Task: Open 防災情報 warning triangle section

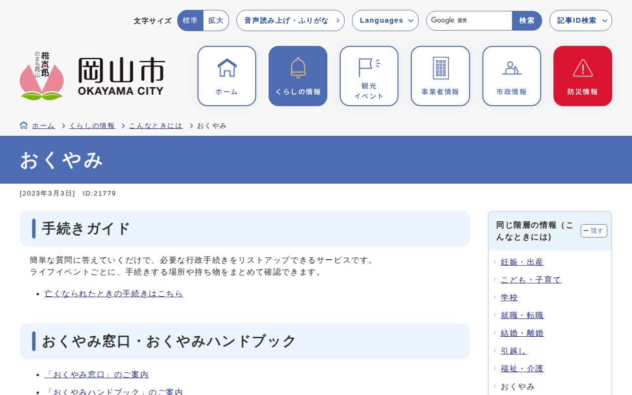Action: 583,76
